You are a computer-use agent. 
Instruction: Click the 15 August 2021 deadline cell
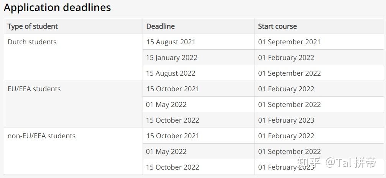click(x=171, y=42)
